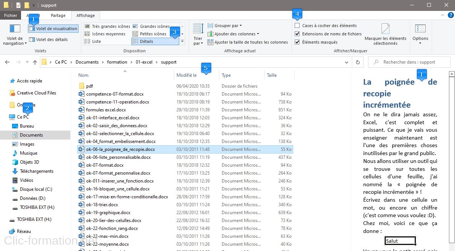Expand the address bar history dropdown arrow
Image resolution: width=455 pixels, height=251 pixels.
point(346,62)
